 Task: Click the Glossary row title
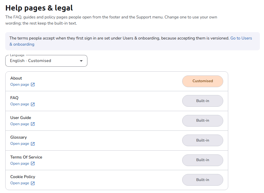pos(18,137)
